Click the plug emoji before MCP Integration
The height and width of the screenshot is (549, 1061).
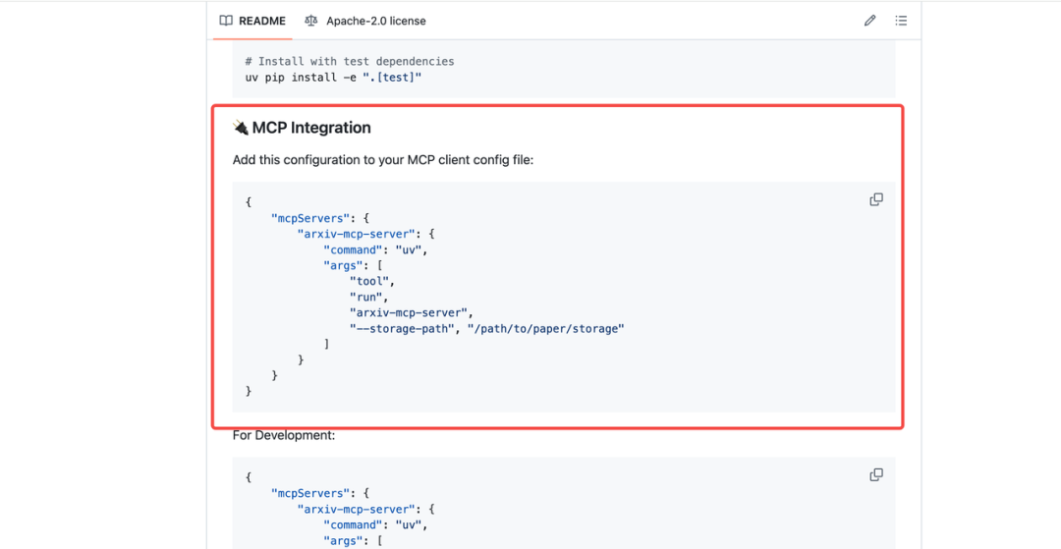[241, 128]
